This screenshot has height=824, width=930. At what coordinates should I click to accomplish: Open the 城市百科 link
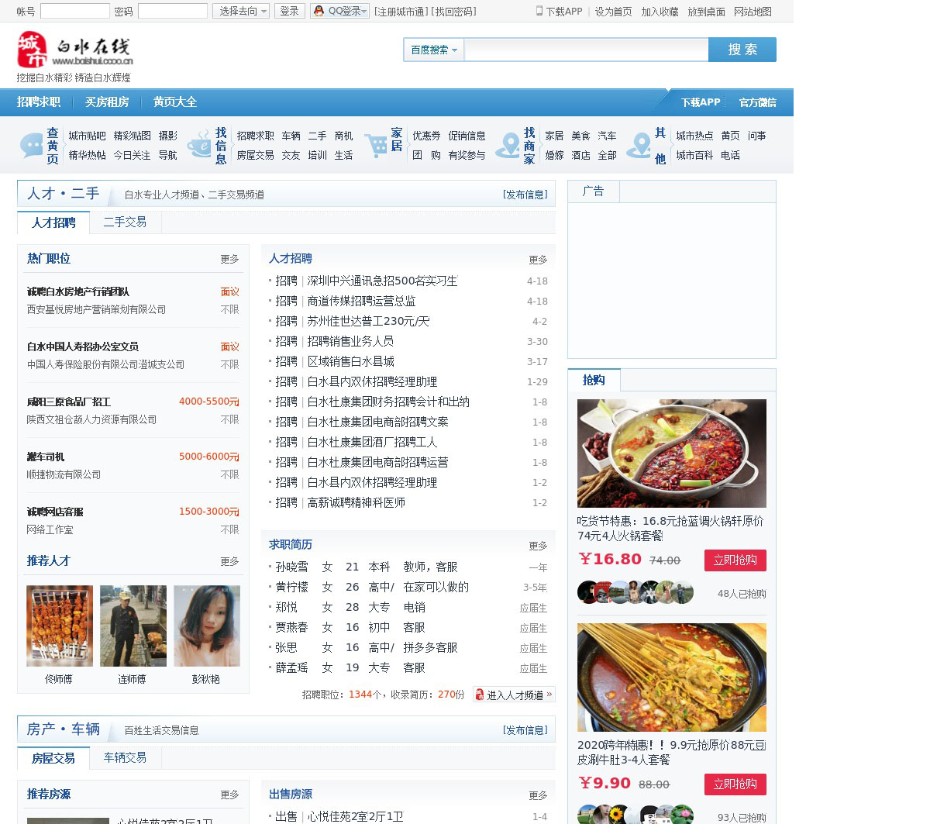coord(694,155)
